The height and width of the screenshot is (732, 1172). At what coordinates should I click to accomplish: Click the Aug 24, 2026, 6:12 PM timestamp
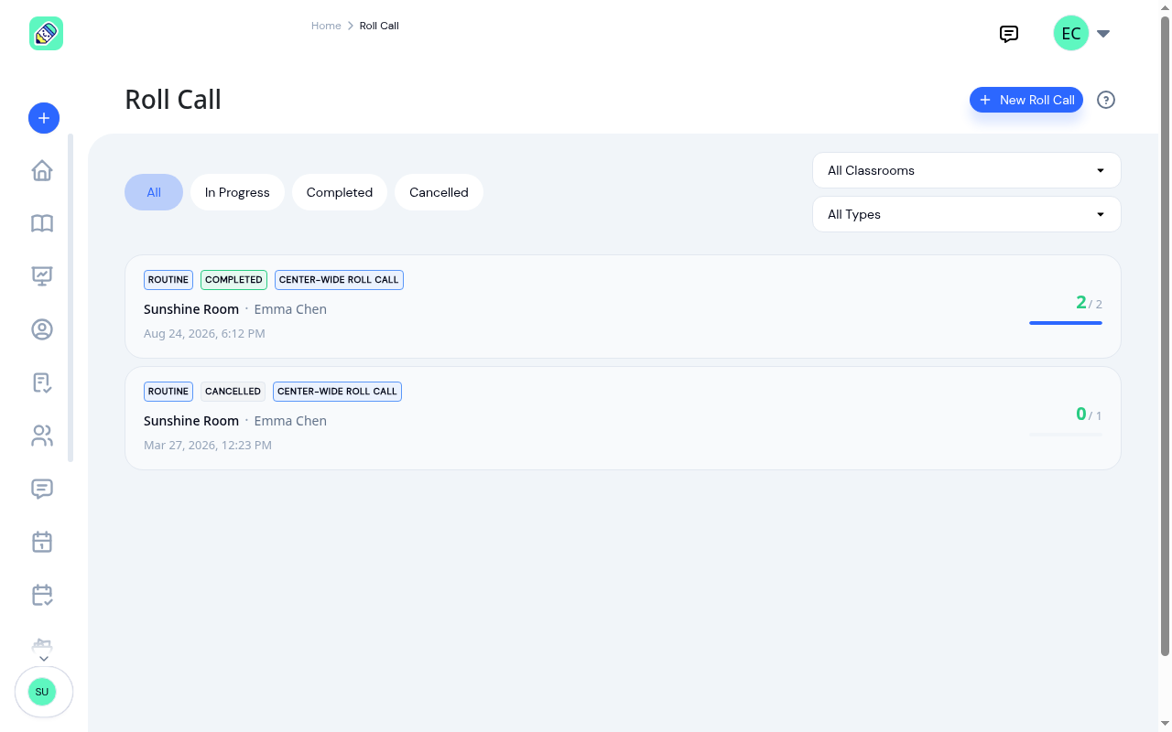[x=204, y=334]
